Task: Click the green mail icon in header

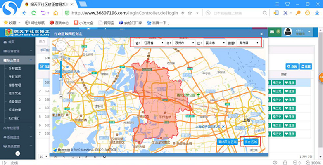Action: pyautogui.click(x=272, y=32)
